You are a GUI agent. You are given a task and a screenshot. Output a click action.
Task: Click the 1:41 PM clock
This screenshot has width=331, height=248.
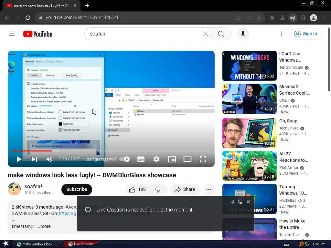(319, 244)
